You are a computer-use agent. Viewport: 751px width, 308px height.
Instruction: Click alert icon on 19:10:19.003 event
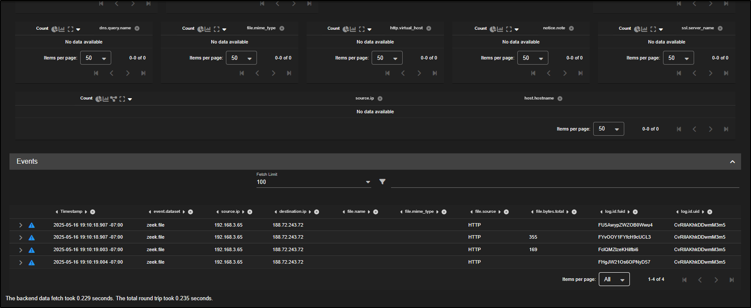31,250
